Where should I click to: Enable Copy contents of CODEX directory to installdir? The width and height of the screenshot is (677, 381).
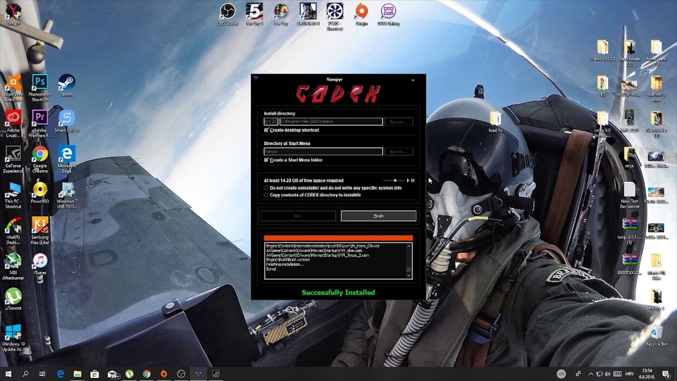pyautogui.click(x=266, y=195)
